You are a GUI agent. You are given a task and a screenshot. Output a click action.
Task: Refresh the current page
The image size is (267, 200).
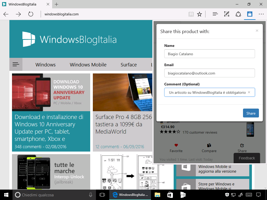[31, 14]
